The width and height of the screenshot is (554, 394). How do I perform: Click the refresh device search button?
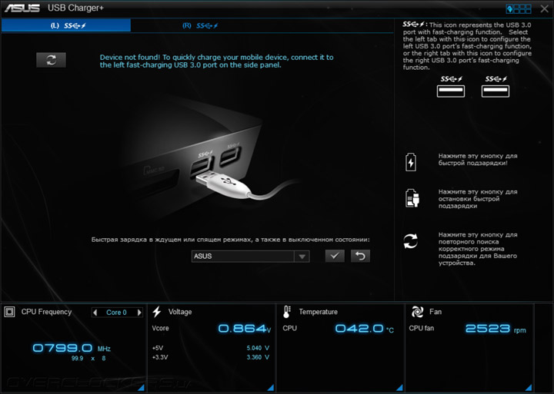(52, 60)
